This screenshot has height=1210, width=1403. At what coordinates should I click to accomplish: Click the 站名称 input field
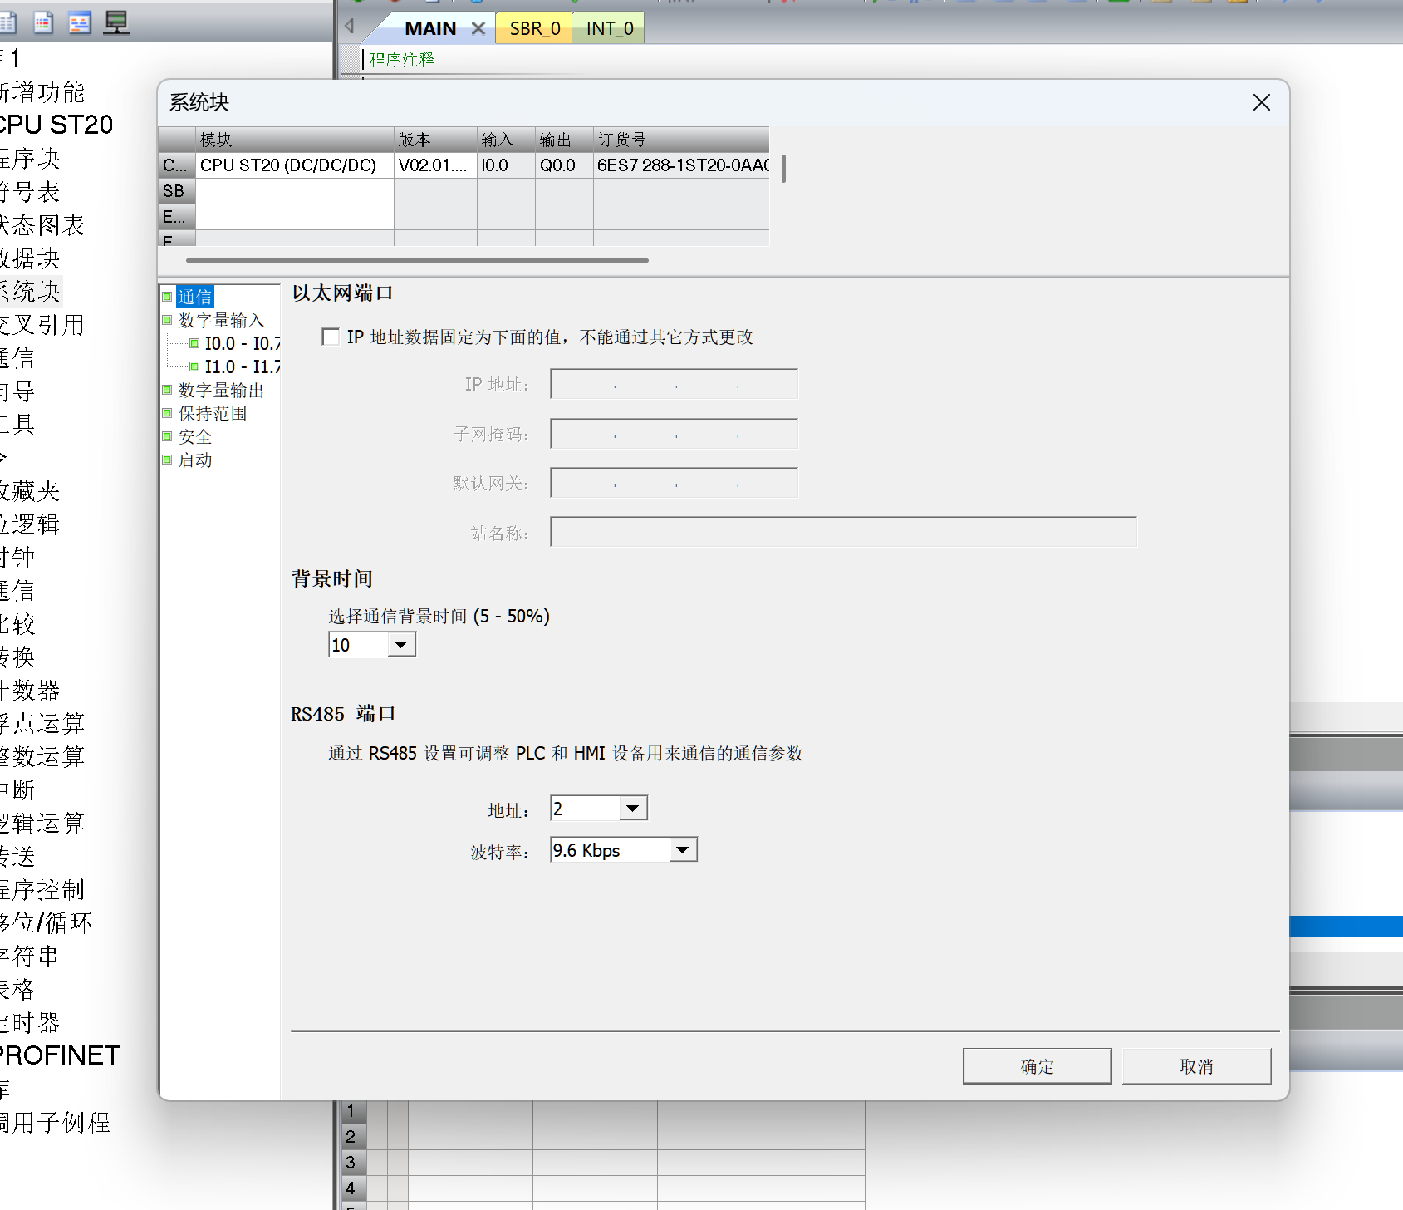click(843, 532)
